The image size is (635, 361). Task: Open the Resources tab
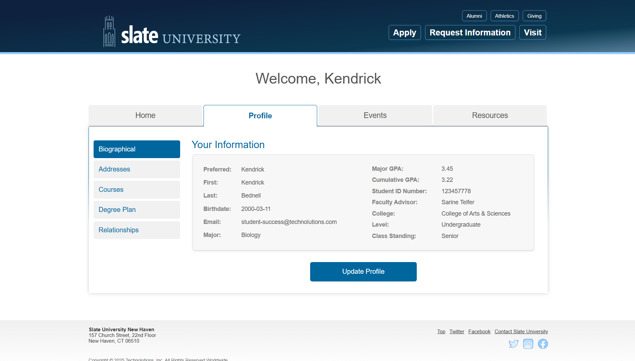(490, 115)
